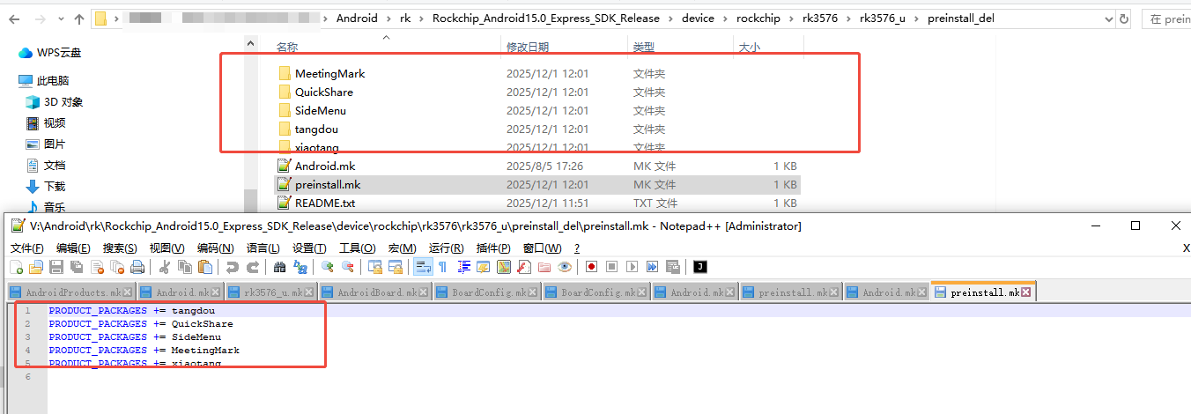Toggle synchronized vertical scrolling
Viewport: 1191px width, 414px height.
(377, 267)
